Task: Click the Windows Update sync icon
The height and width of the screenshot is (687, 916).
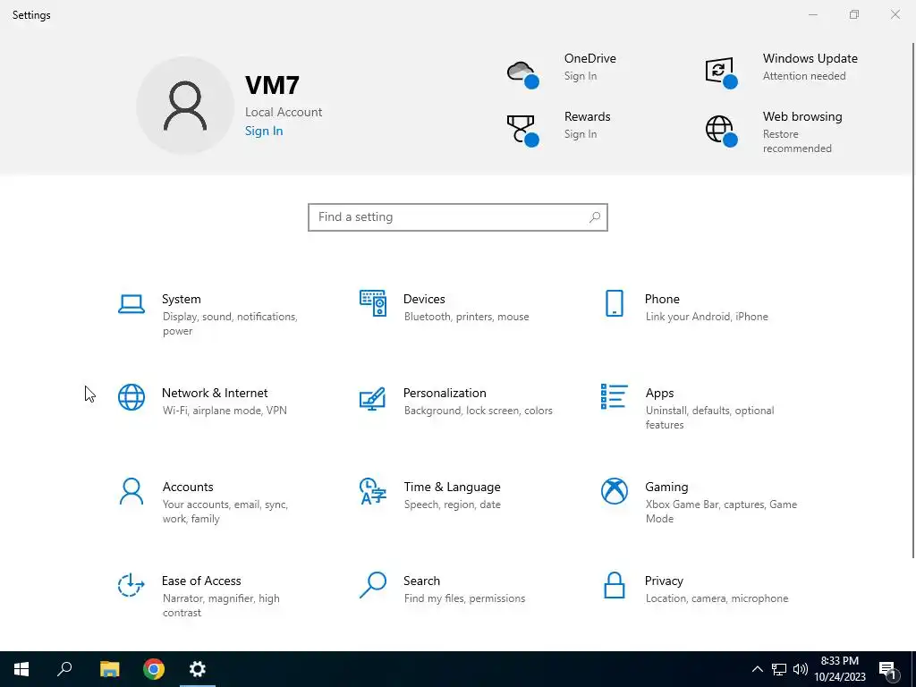Action: [722, 72]
